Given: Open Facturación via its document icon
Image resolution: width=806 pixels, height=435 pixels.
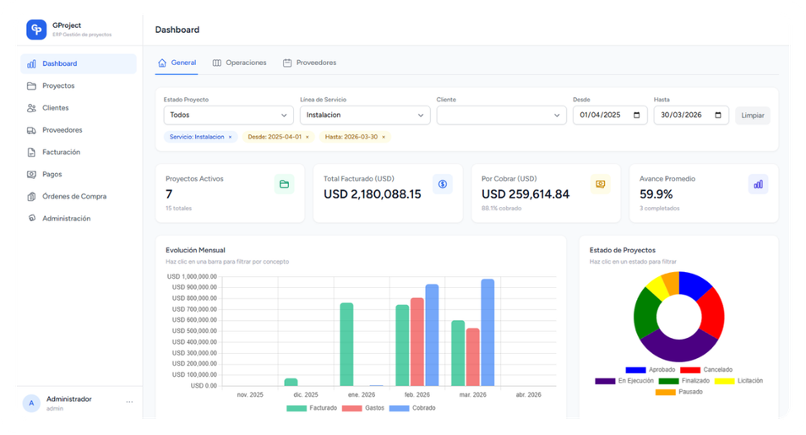Looking at the screenshot, I should 31,152.
